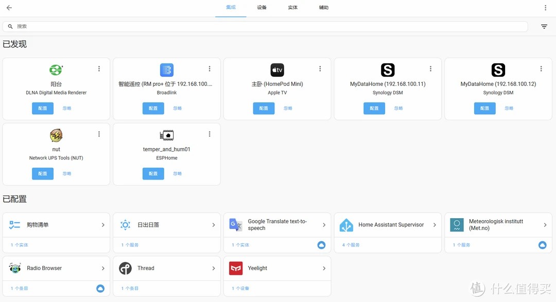Click the Yeelight logo icon
556x302 pixels.
click(236, 268)
